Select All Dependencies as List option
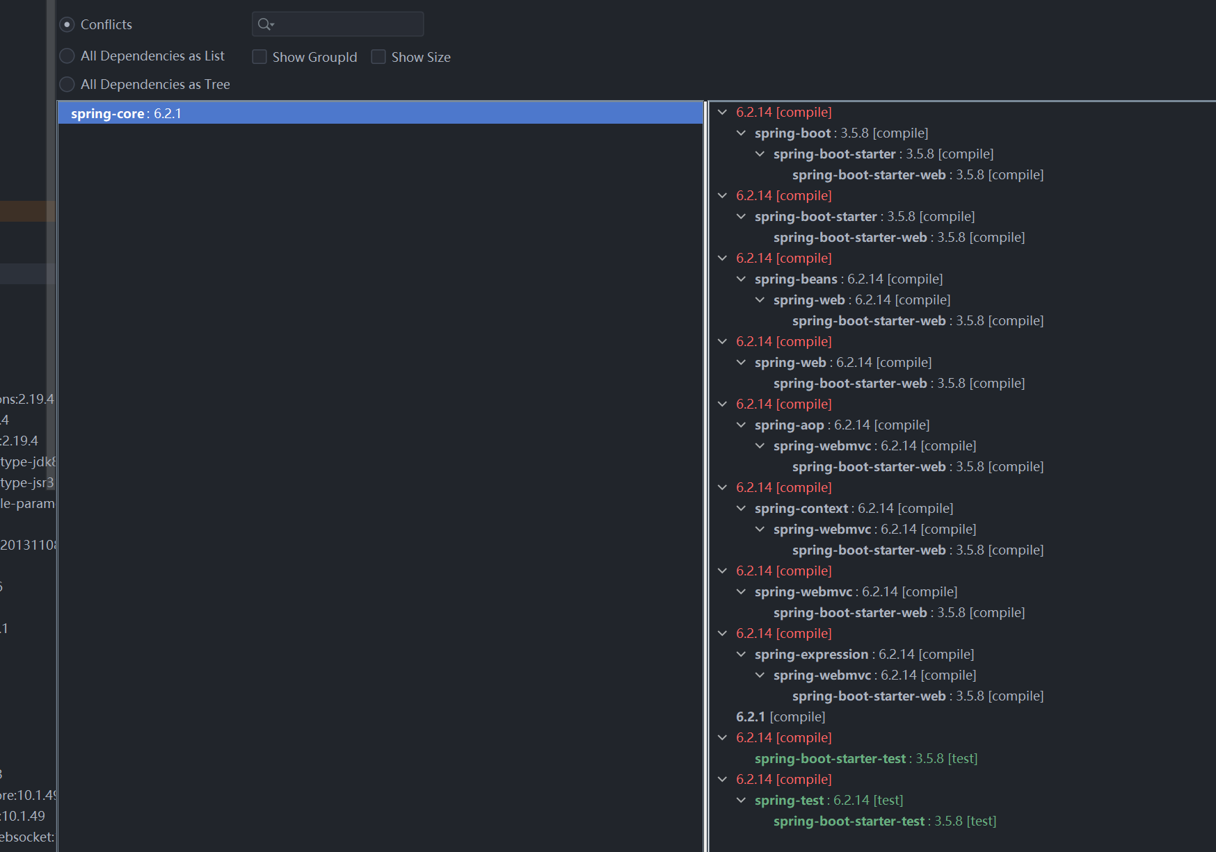1216x852 pixels. pyautogui.click(x=67, y=56)
